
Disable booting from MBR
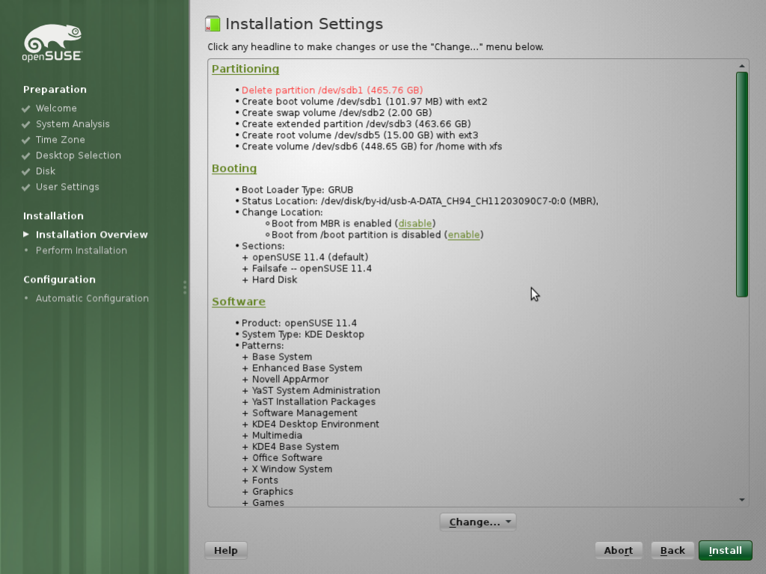[x=414, y=223]
